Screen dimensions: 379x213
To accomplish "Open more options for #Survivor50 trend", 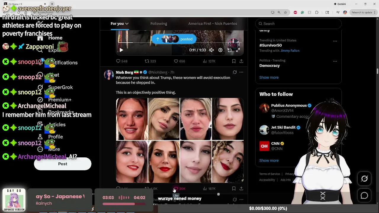I will (335, 41).
